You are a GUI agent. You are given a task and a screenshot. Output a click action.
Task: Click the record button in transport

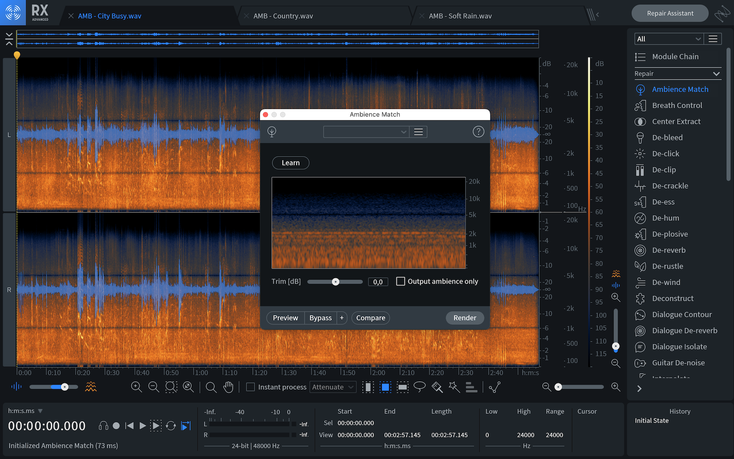[x=116, y=426]
